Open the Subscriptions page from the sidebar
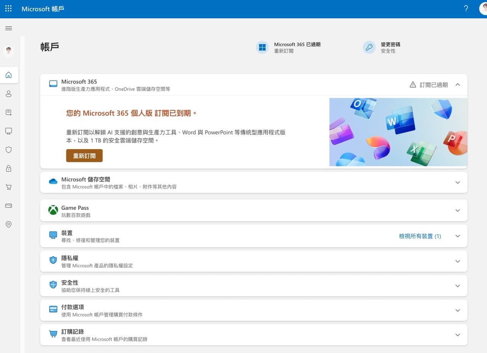487x353 pixels. (8, 112)
